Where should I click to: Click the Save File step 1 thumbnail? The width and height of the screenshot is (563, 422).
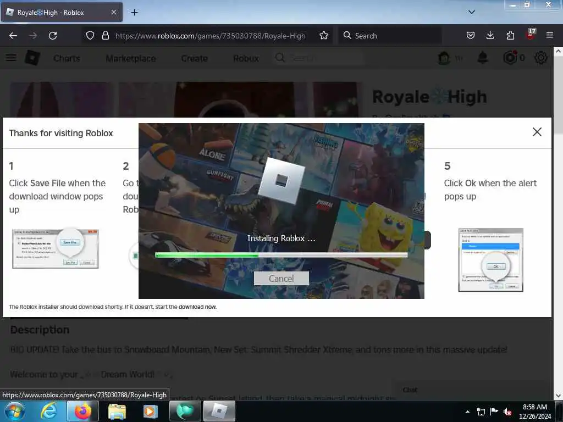click(x=56, y=249)
